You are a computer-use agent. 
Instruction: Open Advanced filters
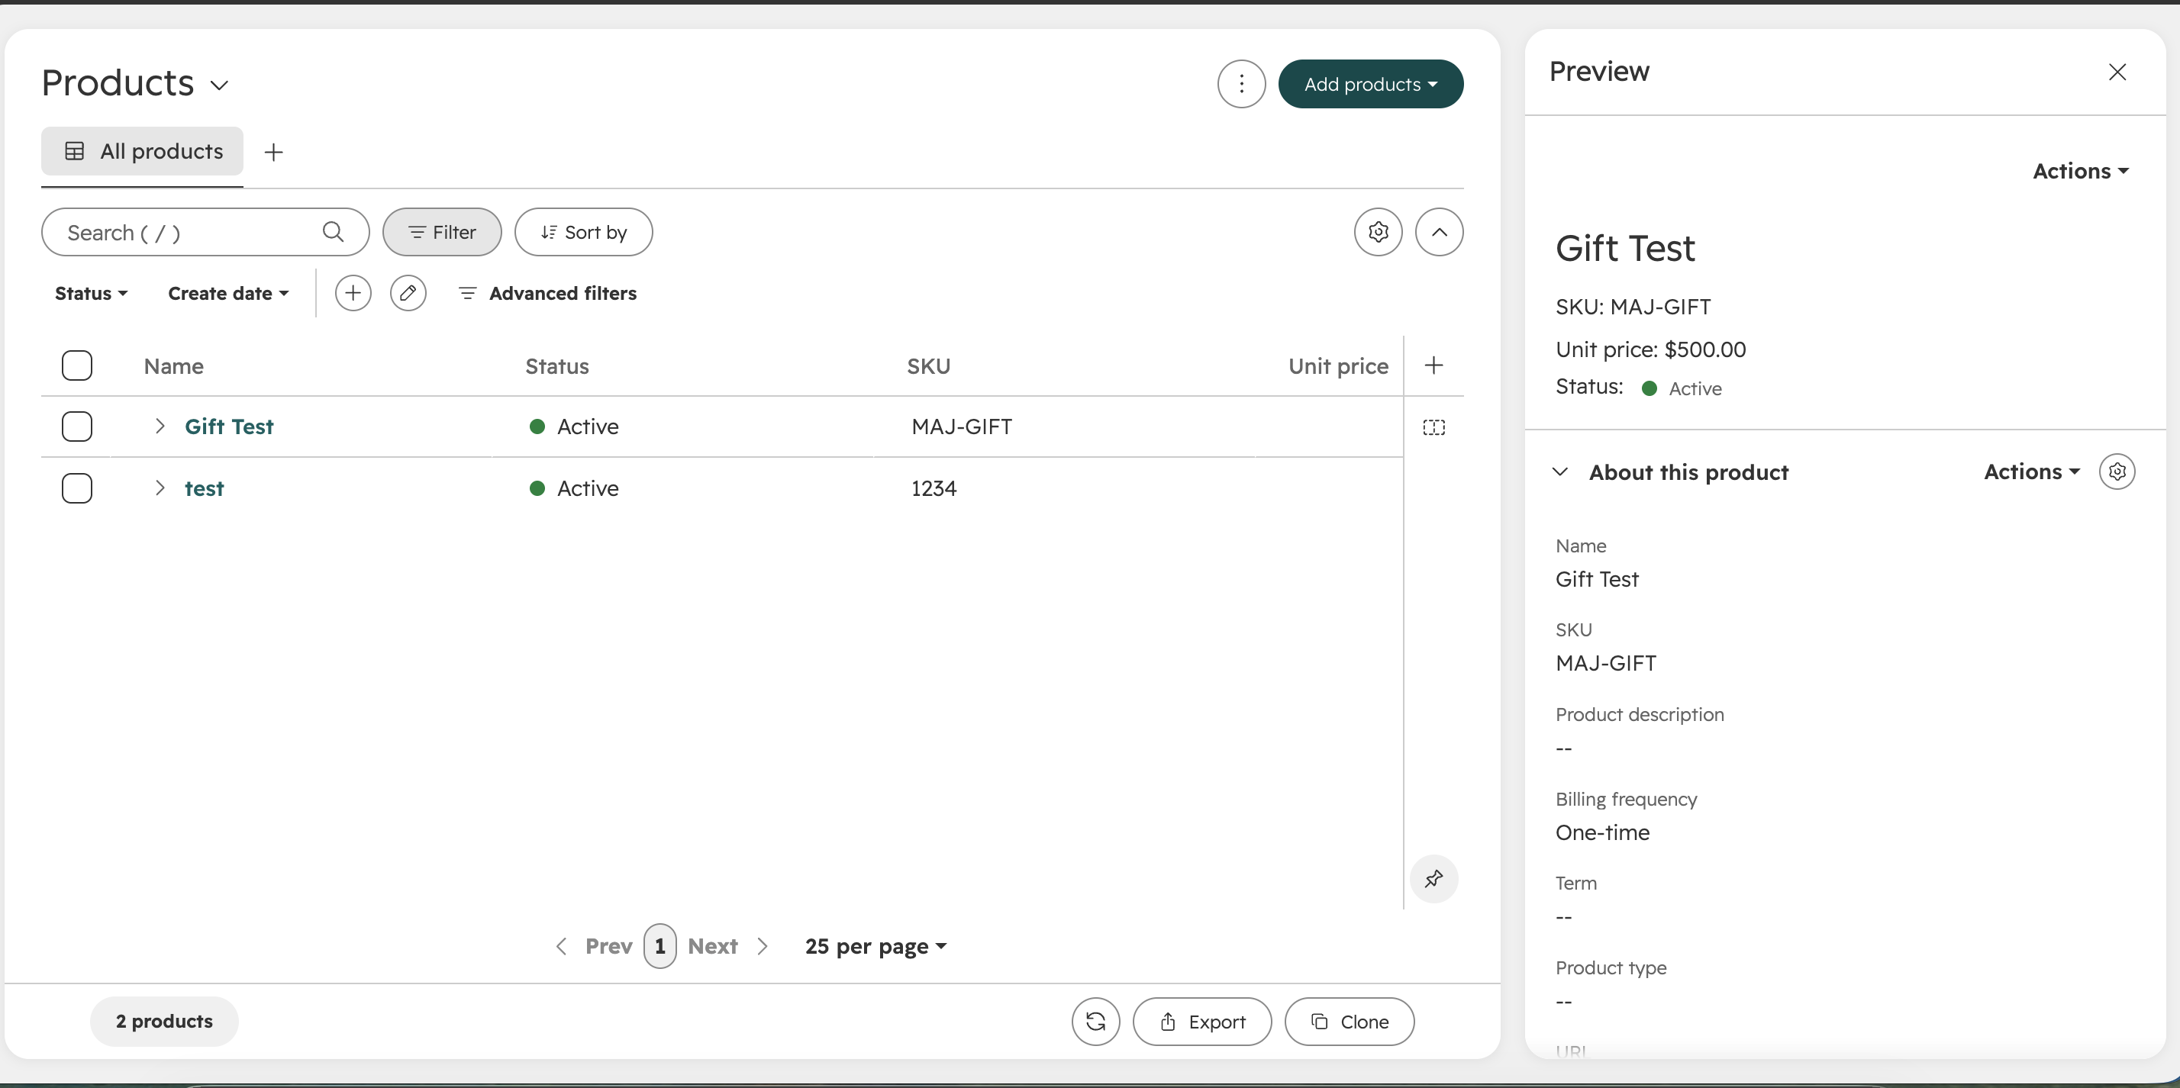547,293
